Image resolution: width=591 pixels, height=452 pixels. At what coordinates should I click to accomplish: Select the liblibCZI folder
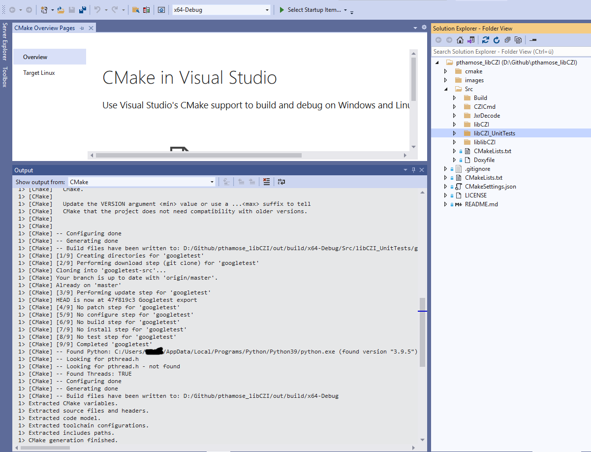click(485, 142)
